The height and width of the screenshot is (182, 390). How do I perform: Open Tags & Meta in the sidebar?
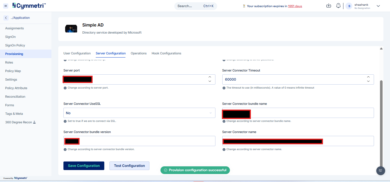26,114
